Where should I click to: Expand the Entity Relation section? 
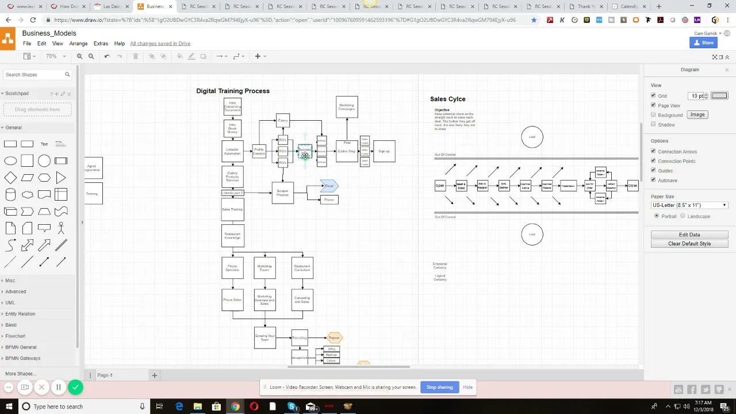pos(20,314)
